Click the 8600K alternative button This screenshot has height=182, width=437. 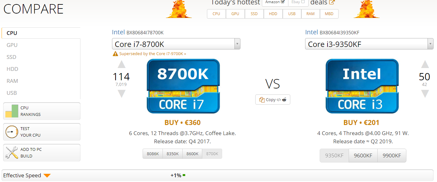192,154
